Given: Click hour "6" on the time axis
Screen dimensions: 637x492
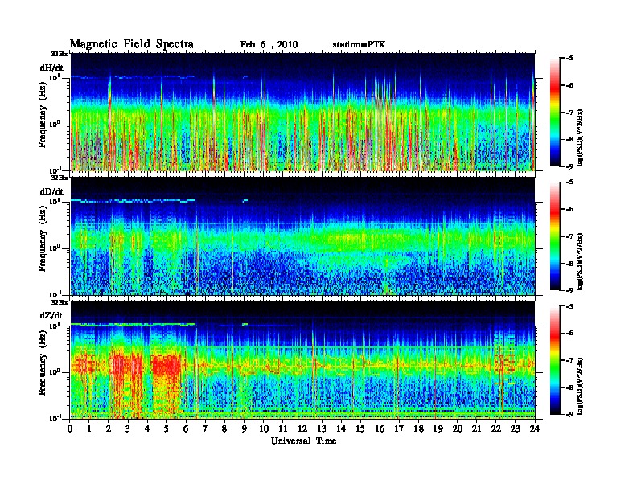Looking at the screenshot, I should [x=186, y=429].
